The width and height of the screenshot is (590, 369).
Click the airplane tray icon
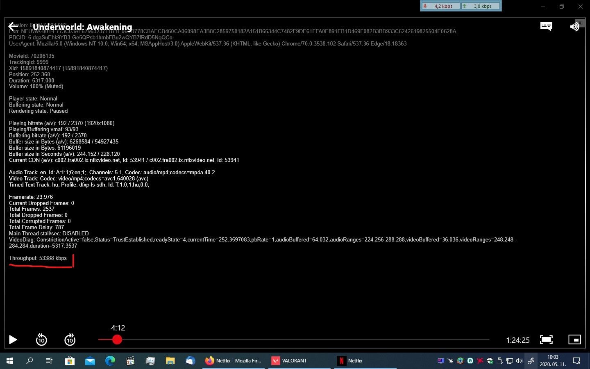[x=451, y=361]
